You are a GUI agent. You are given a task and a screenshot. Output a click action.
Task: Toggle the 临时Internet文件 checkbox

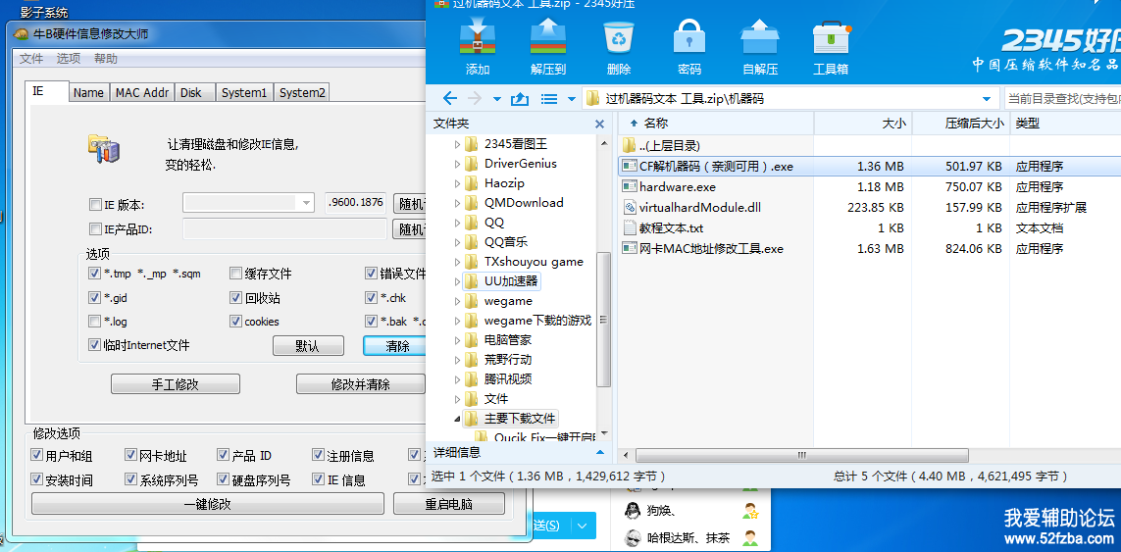click(94, 345)
